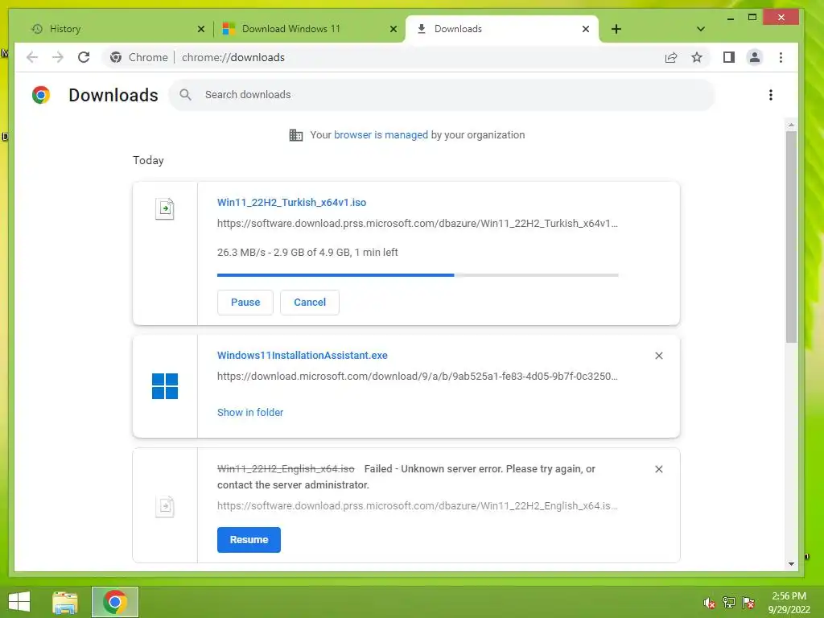Click the English ISO source URL

[418, 506]
